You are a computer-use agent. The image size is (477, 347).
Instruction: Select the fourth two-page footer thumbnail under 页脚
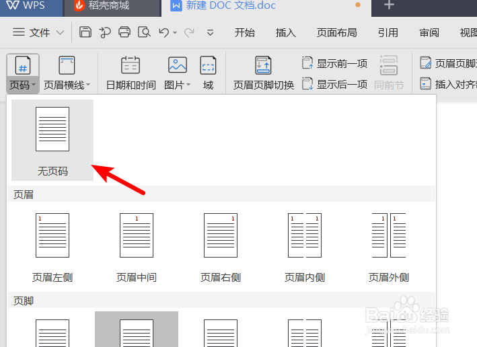[305, 333]
